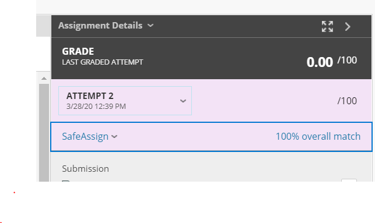This screenshot has width=375, height=223.
Task: Open the ATTEMPT 2 dropdown box
Action: coord(125,101)
